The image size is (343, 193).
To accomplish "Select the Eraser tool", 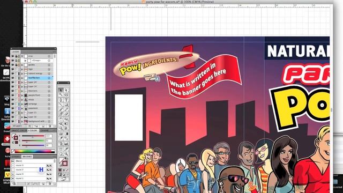I will [66, 114].
